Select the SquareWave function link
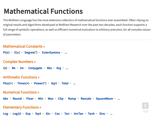The image size is (154, 119). [104, 99]
